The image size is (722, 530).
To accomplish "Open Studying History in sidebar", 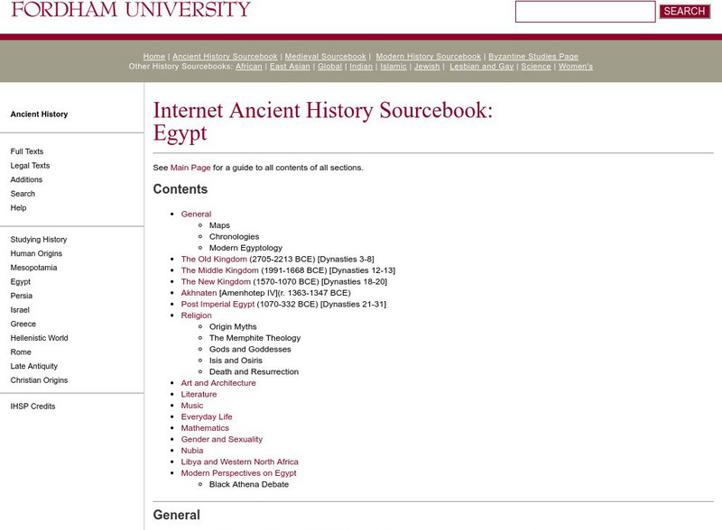I will pos(39,239).
